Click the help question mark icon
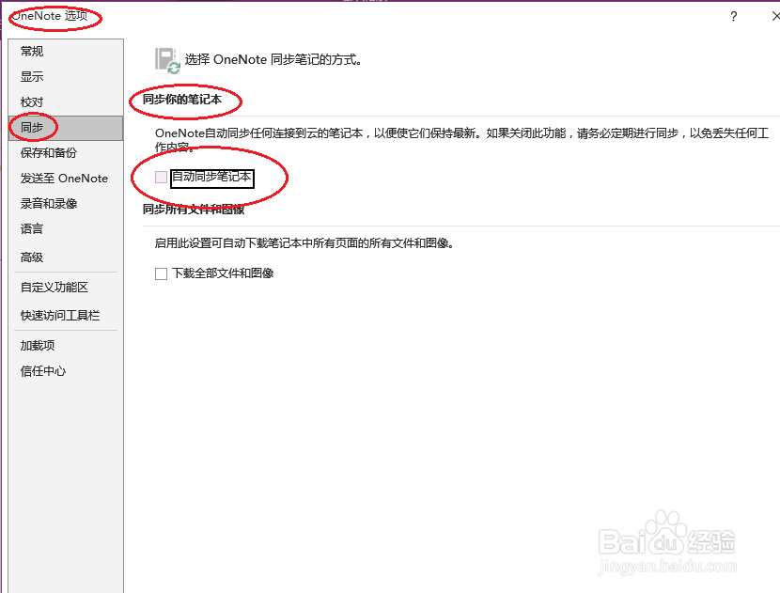780x593 pixels. pyautogui.click(x=734, y=16)
